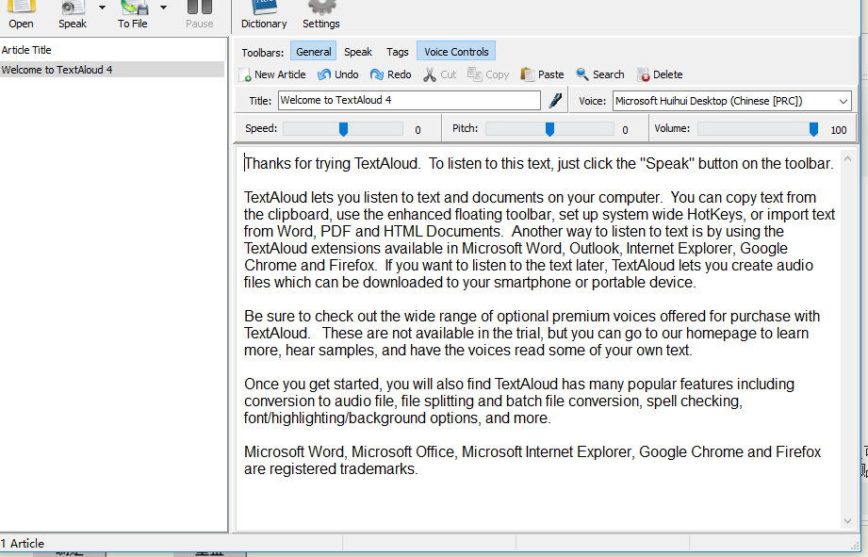Click the Open file icon

[21, 9]
